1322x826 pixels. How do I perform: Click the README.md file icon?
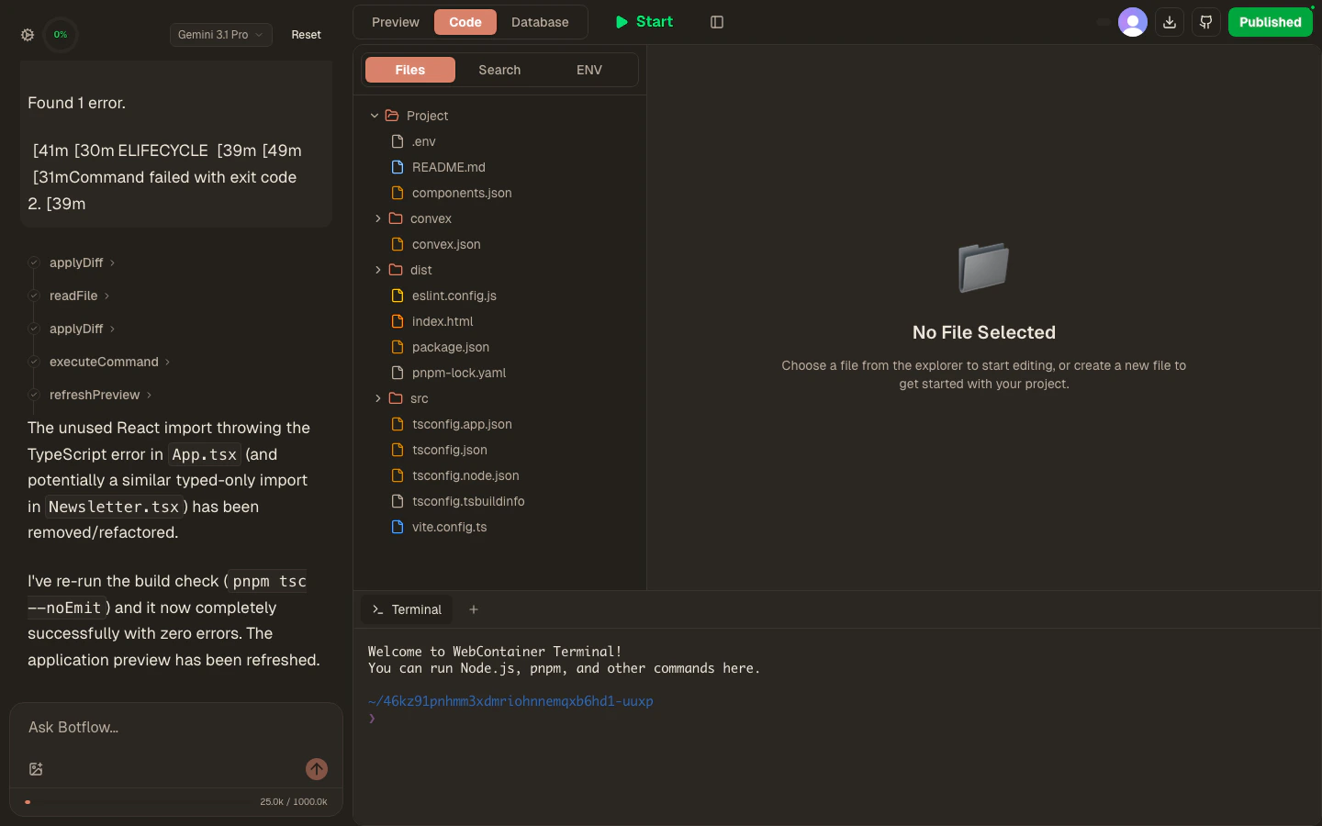pos(398,167)
